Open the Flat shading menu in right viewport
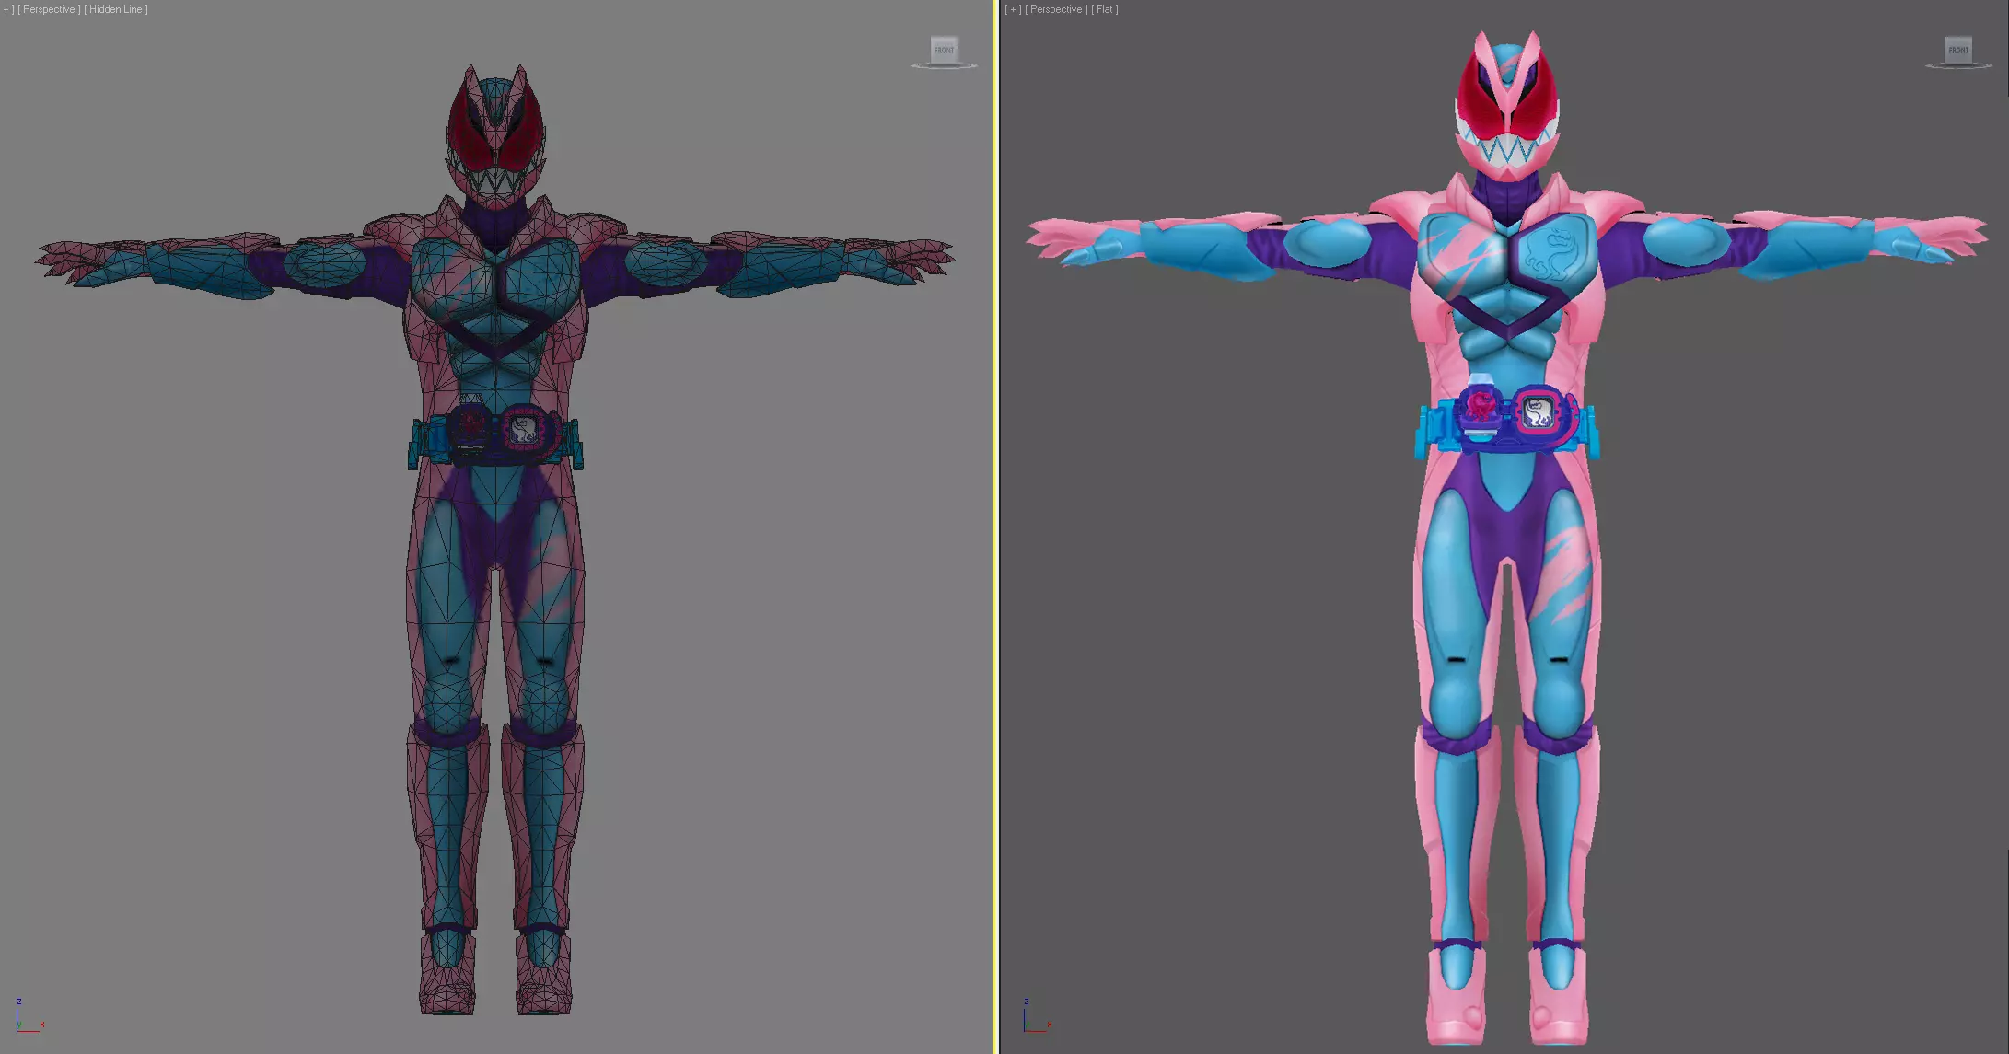Image resolution: width=2009 pixels, height=1054 pixels. click(1105, 9)
